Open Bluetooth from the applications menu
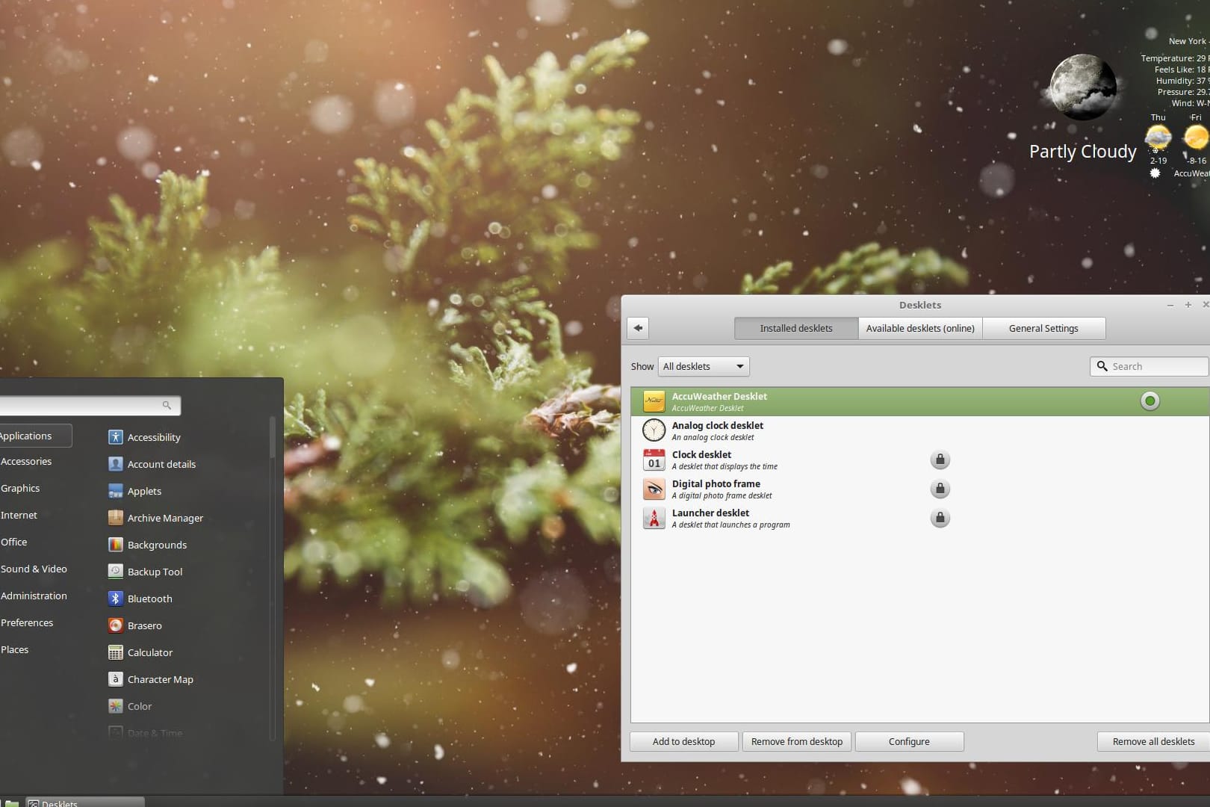The width and height of the screenshot is (1210, 807). (149, 599)
